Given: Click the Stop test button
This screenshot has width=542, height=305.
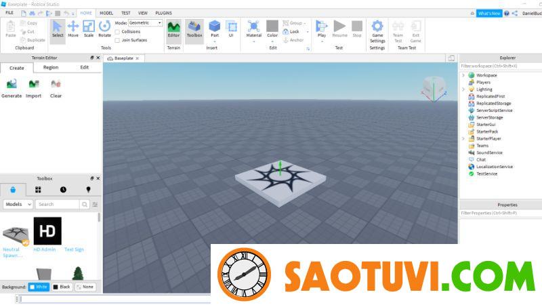Looking at the screenshot, I should coord(357,29).
